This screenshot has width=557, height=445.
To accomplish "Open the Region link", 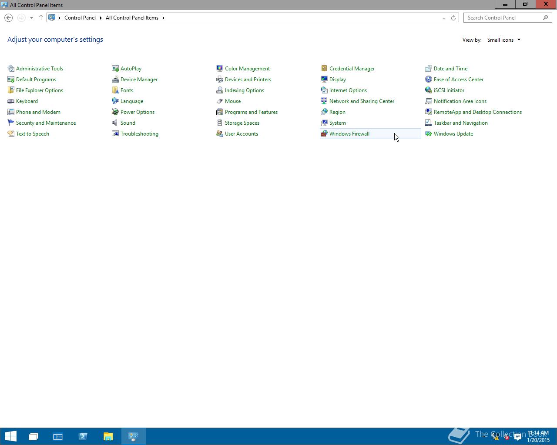I will (x=337, y=112).
